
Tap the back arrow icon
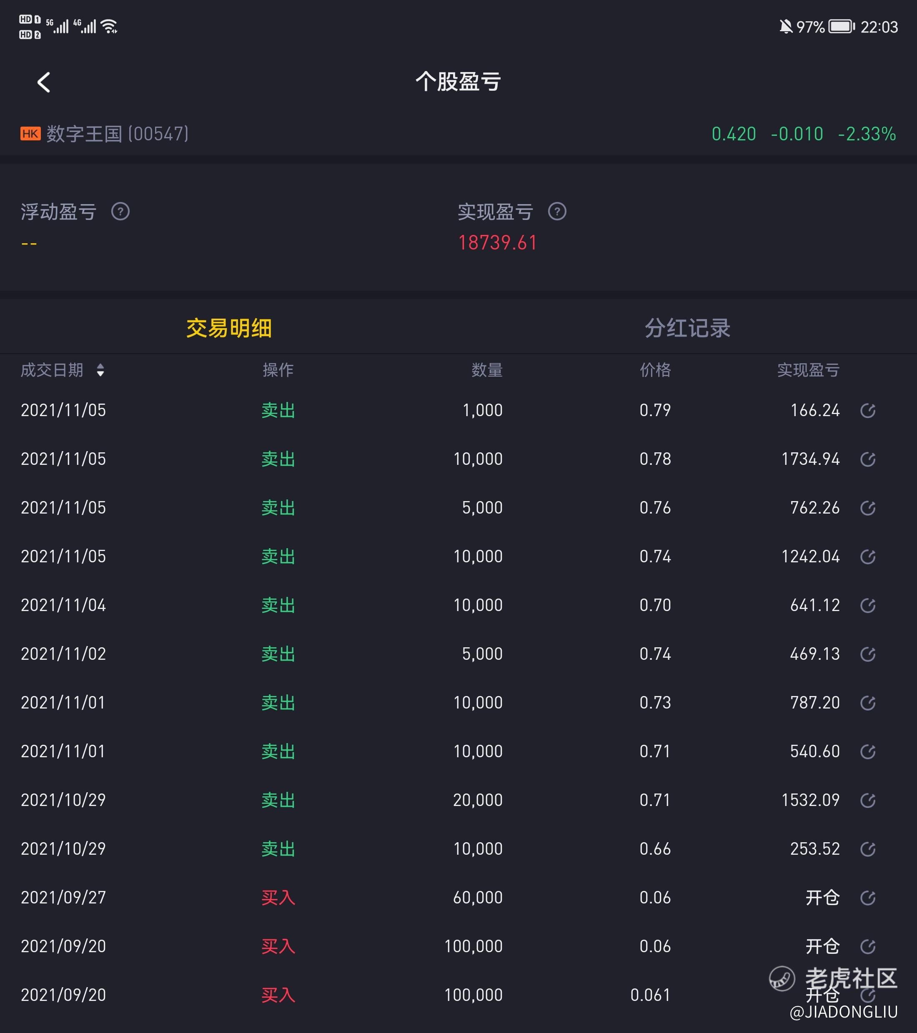pyautogui.click(x=44, y=82)
